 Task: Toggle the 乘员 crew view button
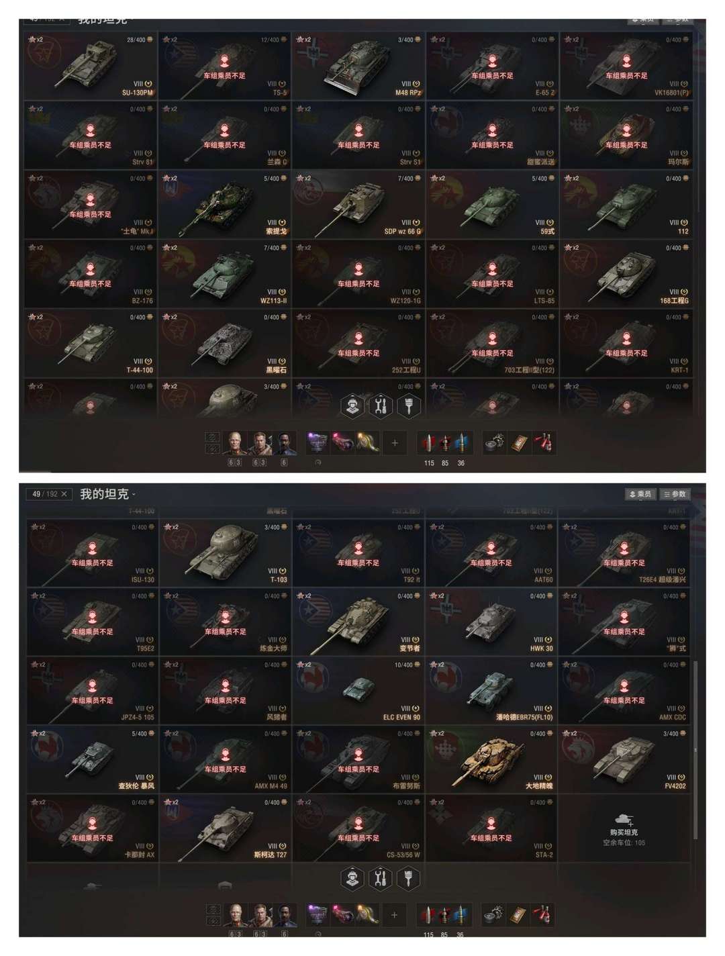[x=640, y=494]
